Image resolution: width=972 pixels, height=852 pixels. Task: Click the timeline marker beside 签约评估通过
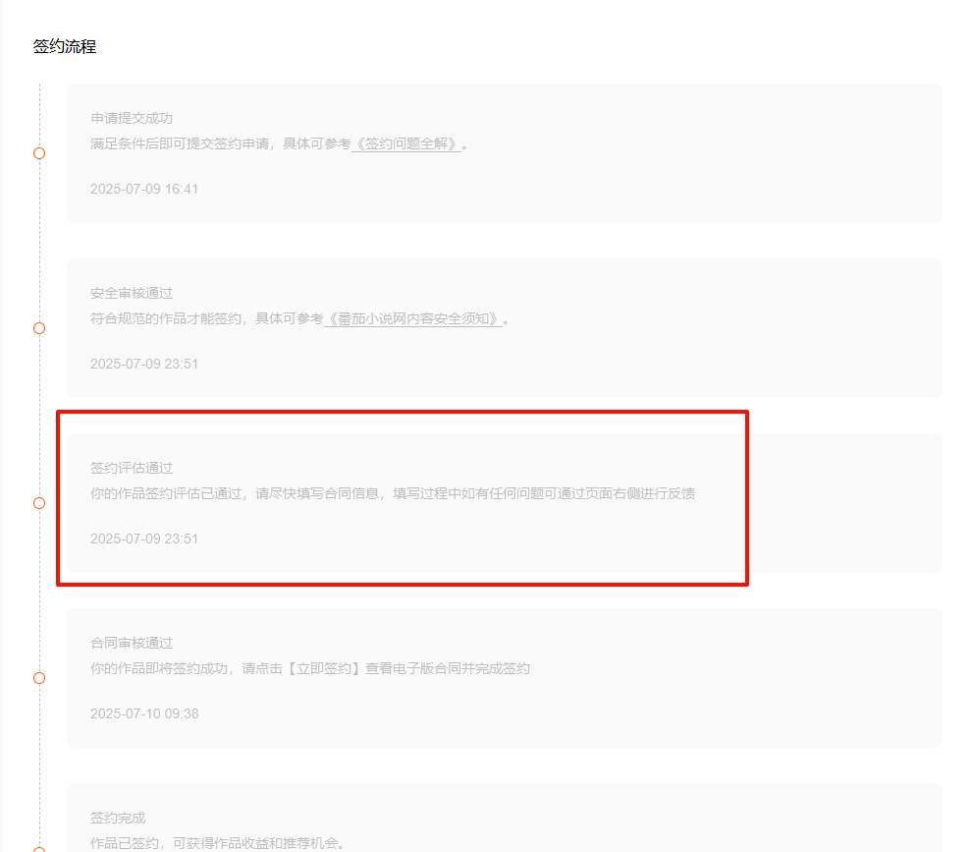click(x=39, y=503)
